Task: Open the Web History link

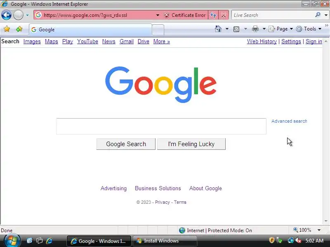Action: click(x=262, y=42)
